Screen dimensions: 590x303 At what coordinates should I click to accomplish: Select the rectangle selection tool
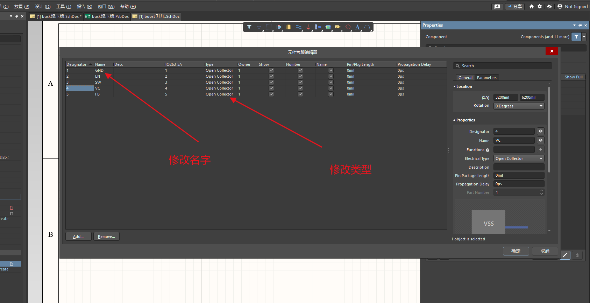coord(269,27)
